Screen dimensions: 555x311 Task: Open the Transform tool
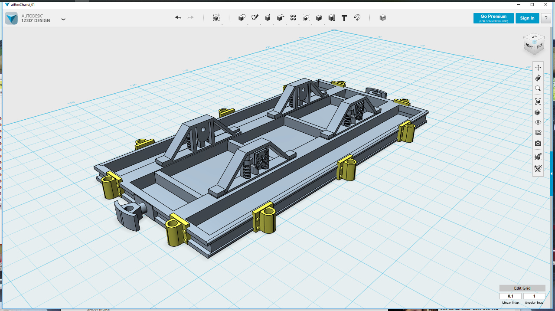coord(216,18)
